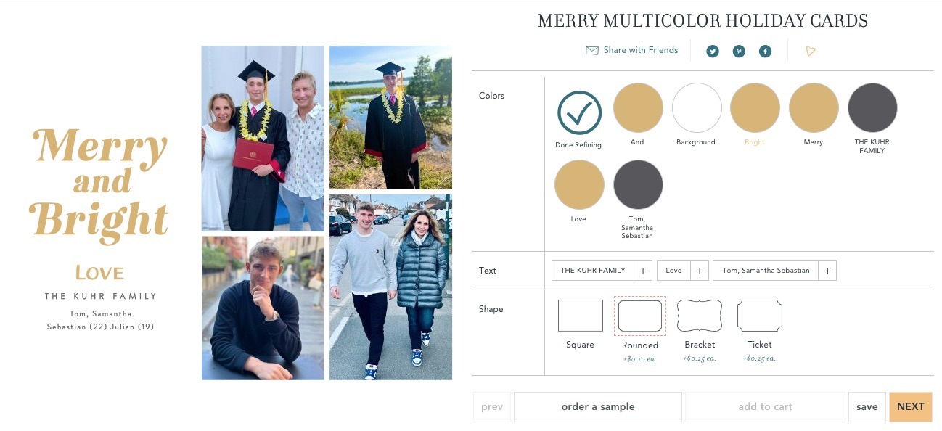This screenshot has width=942, height=431.
Task: Click the save button
Action: click(x=867, y=407)
